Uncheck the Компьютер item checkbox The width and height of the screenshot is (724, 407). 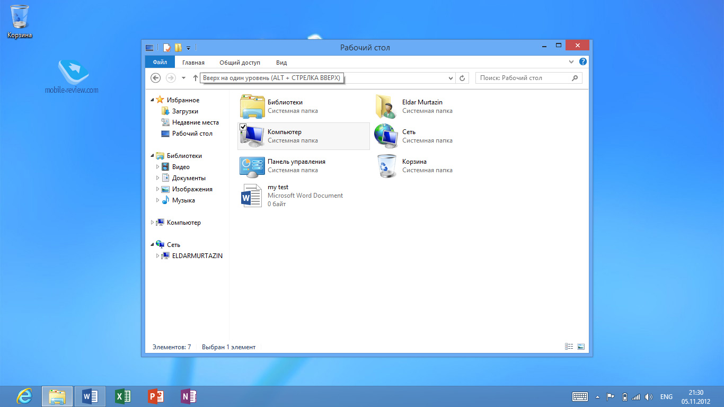click(x=243, y=127)
